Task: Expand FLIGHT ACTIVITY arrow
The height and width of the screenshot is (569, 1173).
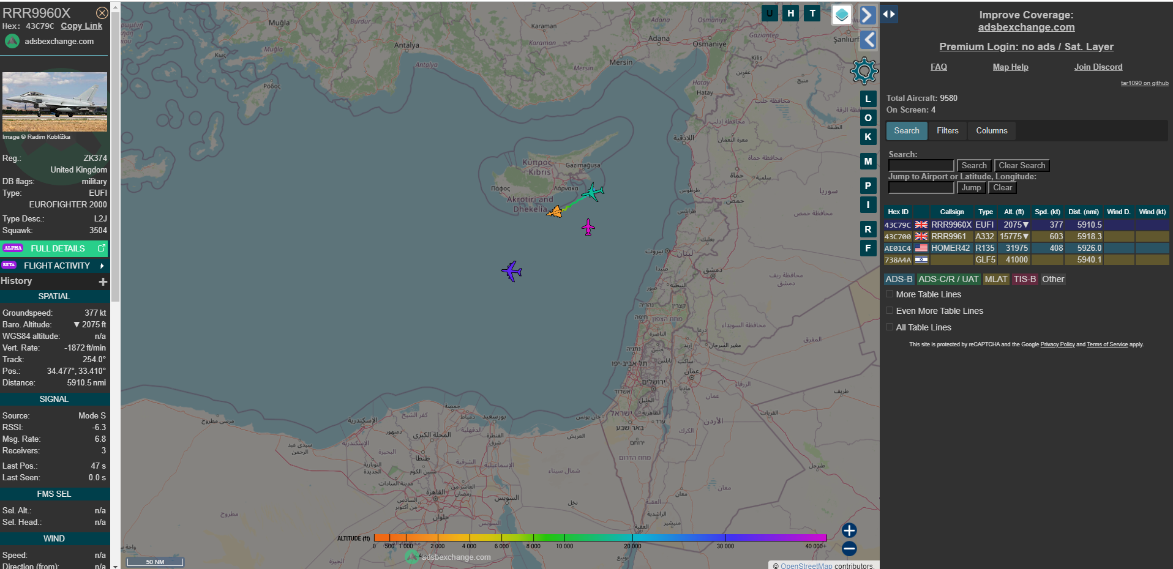Action: tap(102, 266)
